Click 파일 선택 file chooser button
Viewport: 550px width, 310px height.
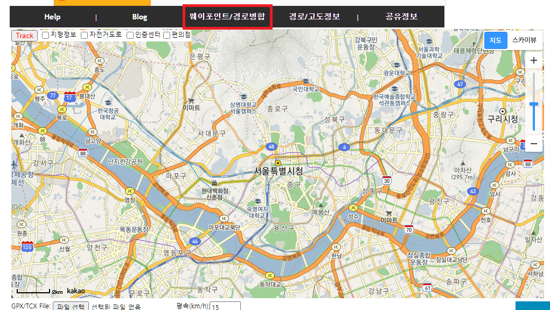[x=71, y=306]
